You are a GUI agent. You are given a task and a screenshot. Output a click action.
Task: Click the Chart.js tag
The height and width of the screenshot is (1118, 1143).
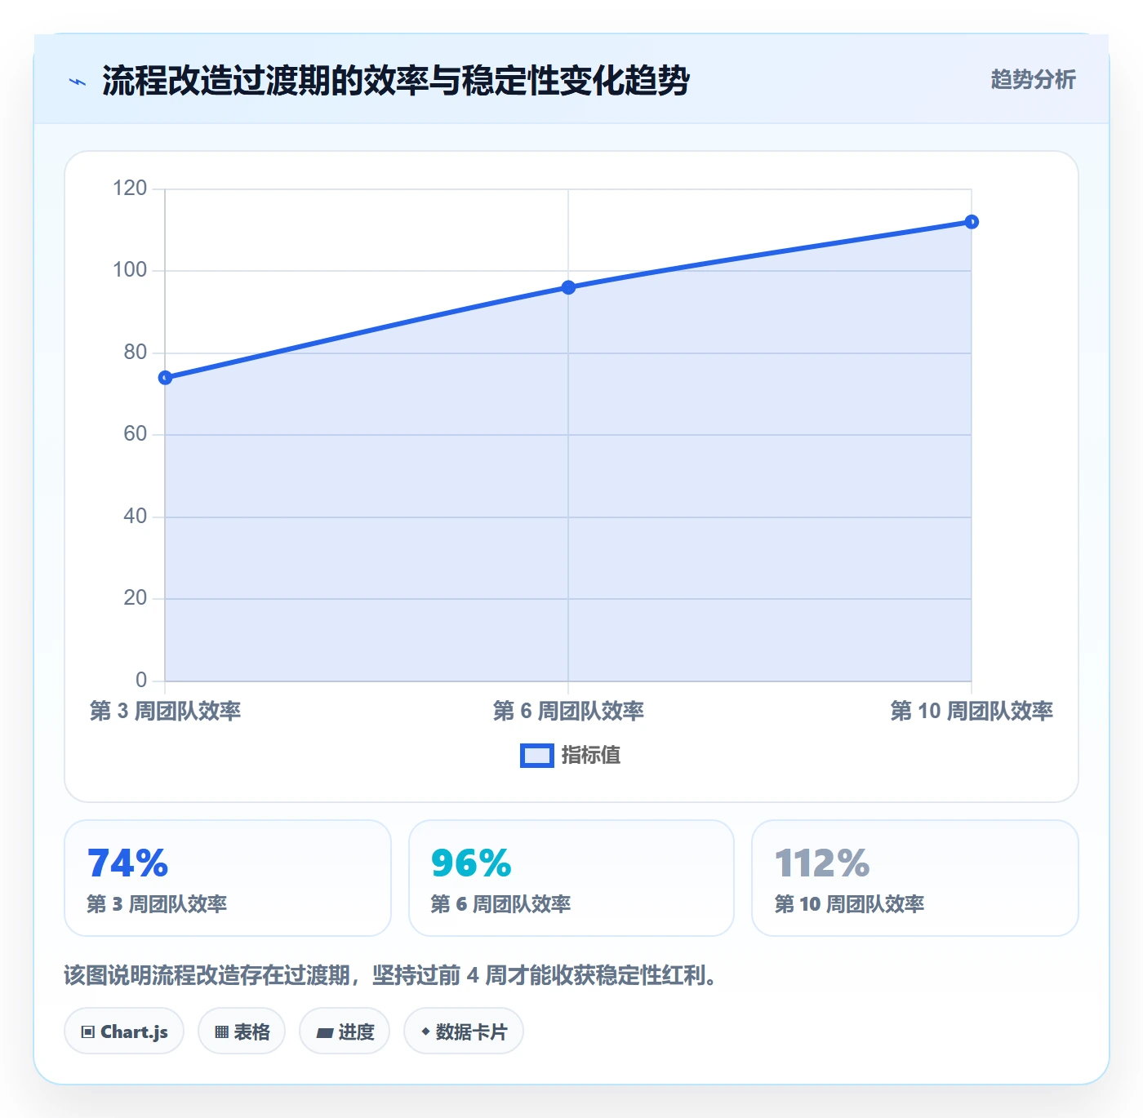124,1031
